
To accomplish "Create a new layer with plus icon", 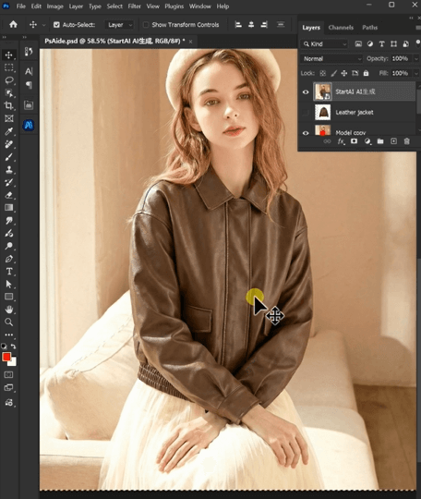I will coord(393,141).
